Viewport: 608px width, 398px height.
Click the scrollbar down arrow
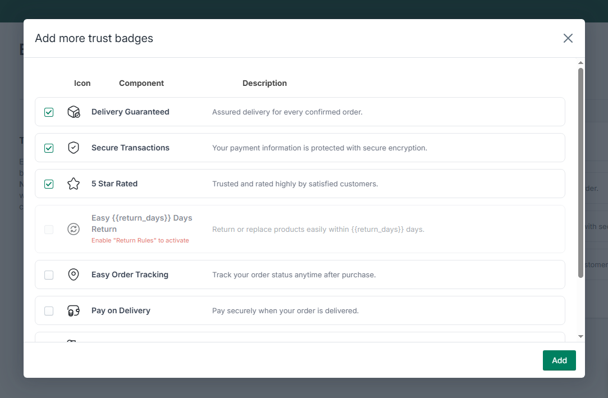[x=582, y=336]
